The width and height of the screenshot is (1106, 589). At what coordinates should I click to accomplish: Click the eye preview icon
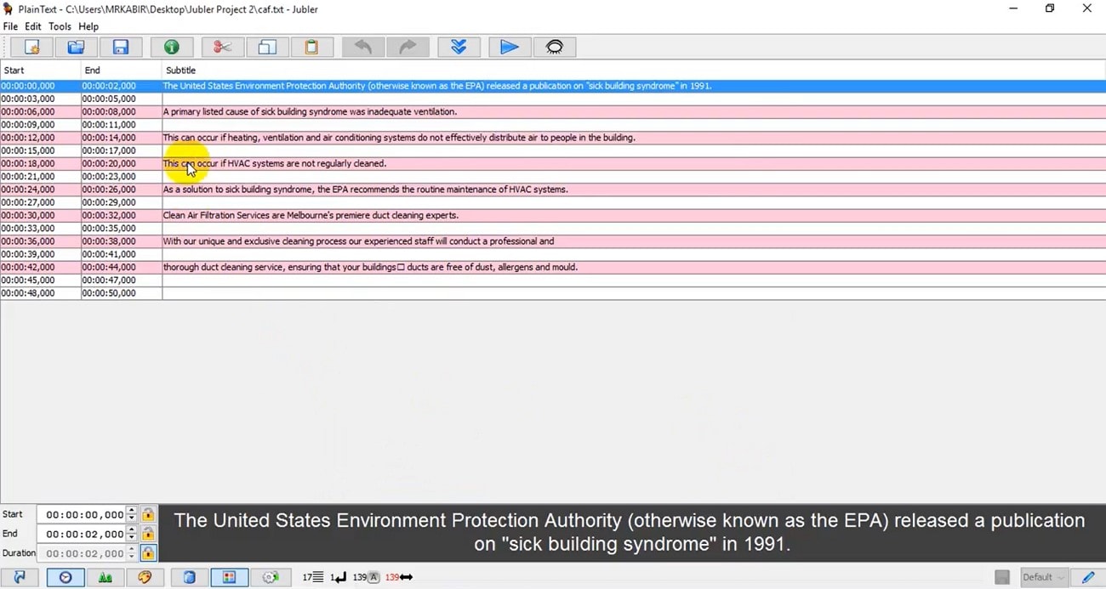tap(555, 48)
